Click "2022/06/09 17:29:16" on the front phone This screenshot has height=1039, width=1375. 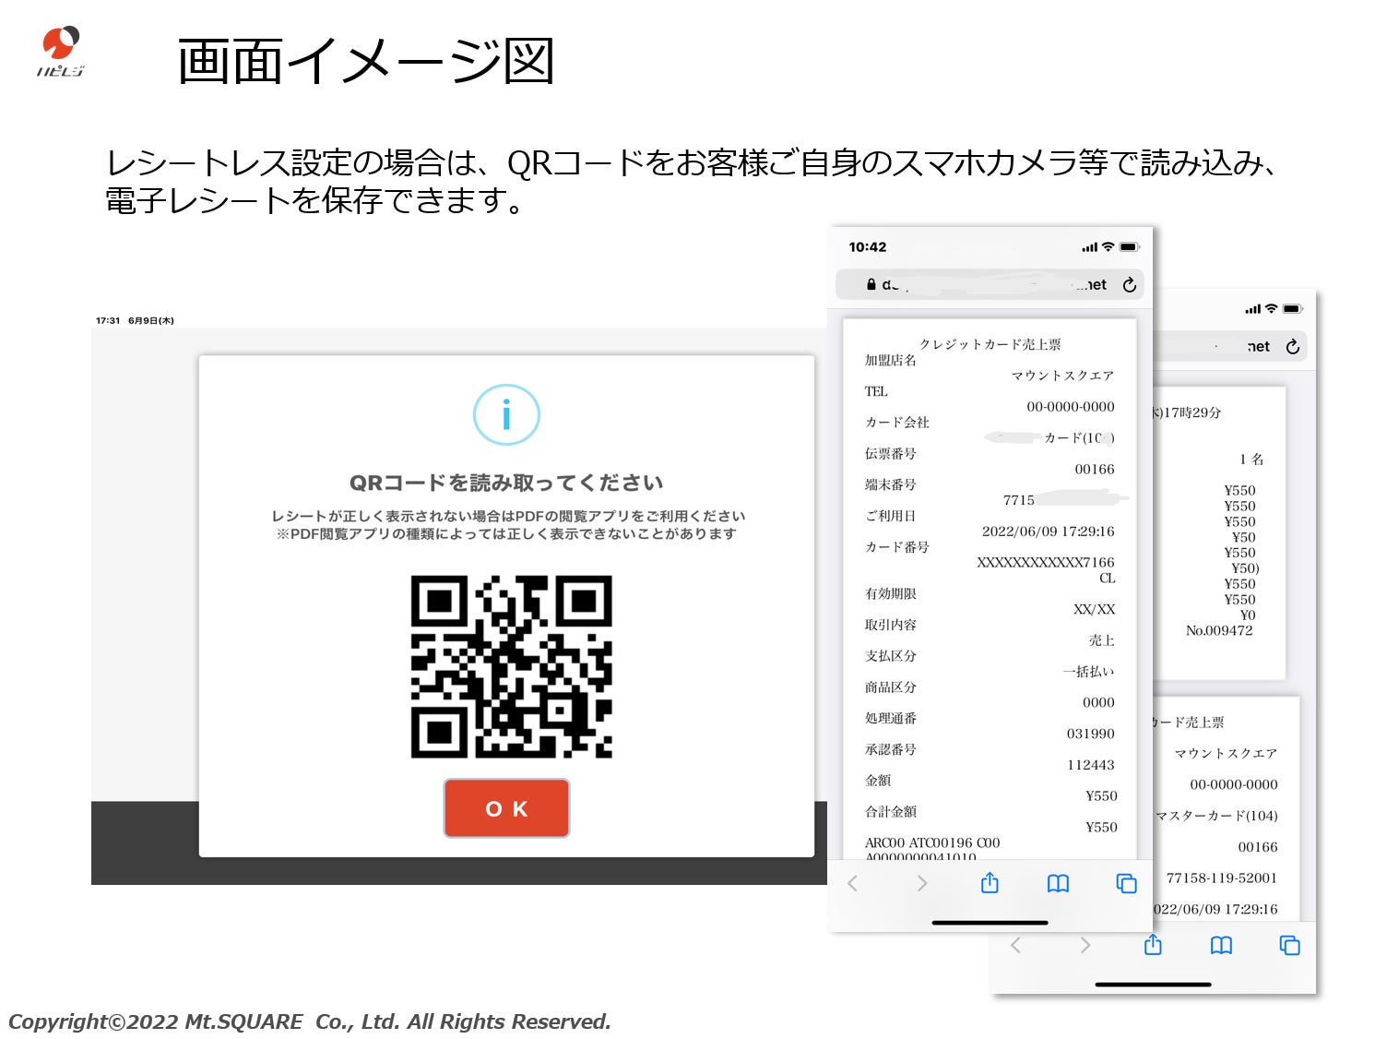click(1049, 531)
